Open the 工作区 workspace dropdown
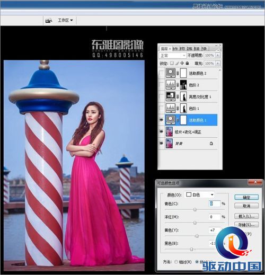 (x=65, y=20)
